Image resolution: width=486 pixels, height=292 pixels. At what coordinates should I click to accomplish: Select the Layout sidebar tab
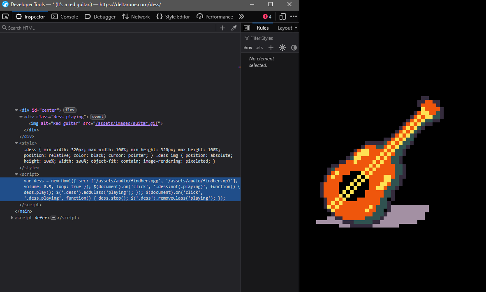click(x=285, y=28)
